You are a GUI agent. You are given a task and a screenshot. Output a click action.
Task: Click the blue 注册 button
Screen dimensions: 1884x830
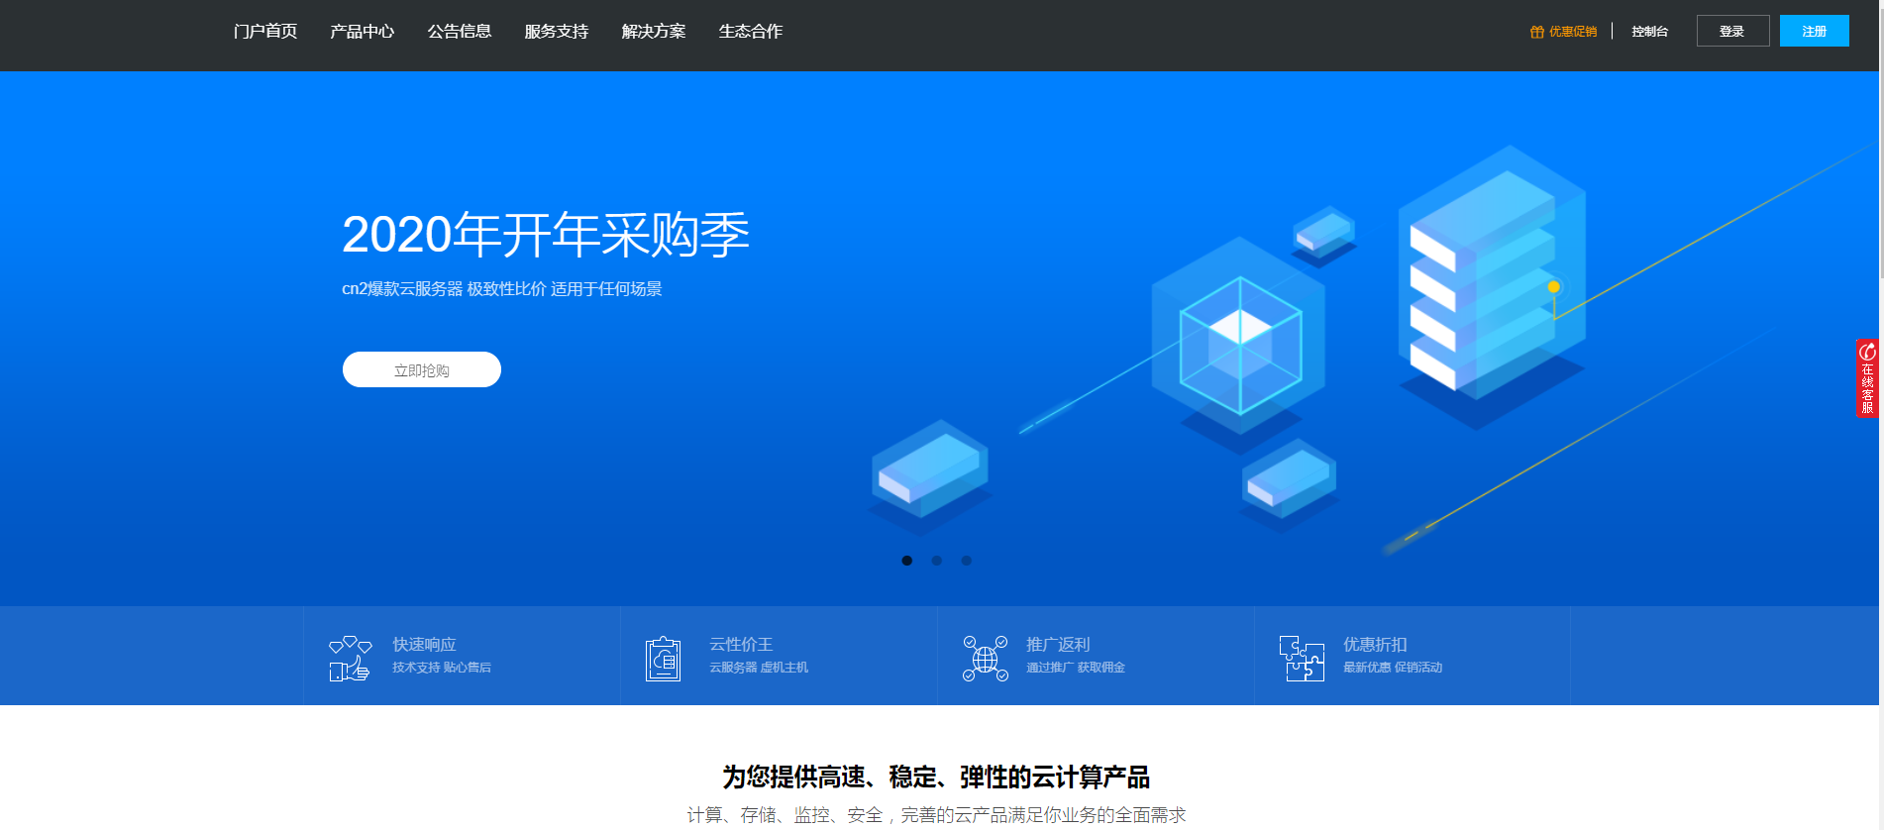pyautogui.click(x=1814, y=31)
